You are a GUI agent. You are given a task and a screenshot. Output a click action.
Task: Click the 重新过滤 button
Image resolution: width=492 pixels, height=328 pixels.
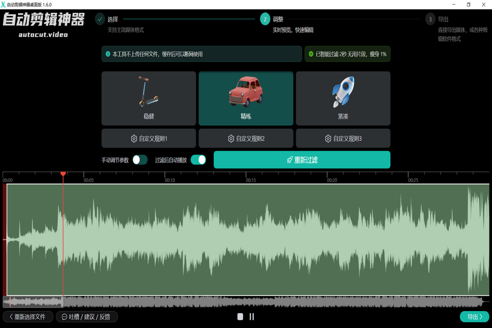(x=302, y=160)
